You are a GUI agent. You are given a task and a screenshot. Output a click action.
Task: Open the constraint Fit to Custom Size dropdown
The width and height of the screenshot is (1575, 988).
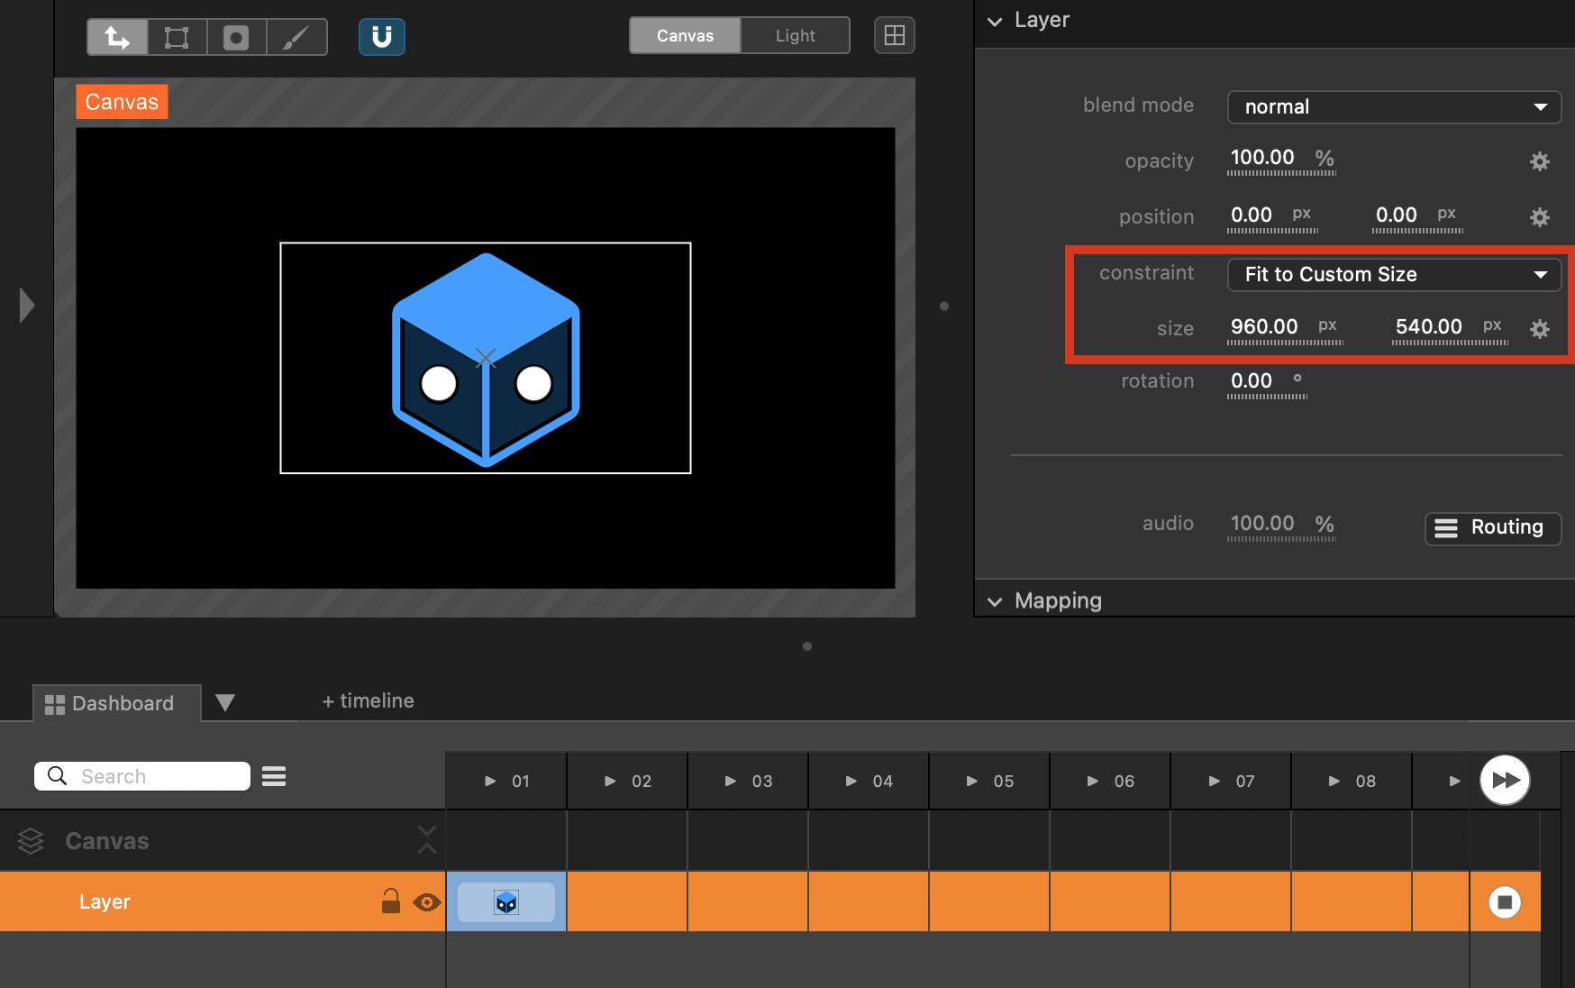point(1393,274)
